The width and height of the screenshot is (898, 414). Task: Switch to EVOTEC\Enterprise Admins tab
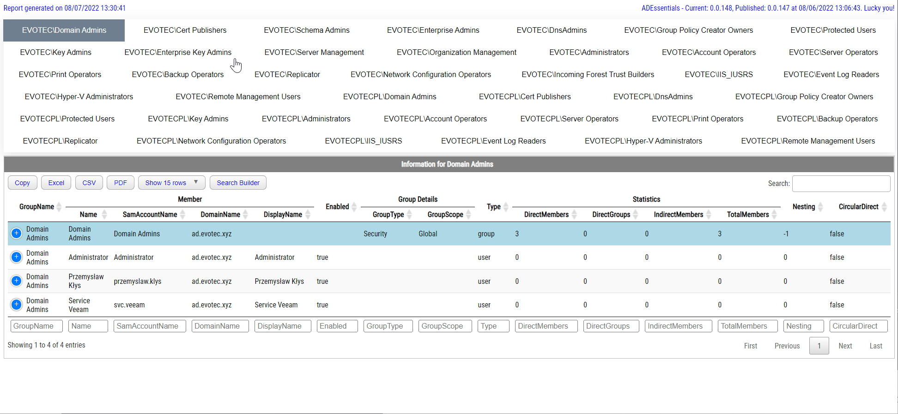433,30
